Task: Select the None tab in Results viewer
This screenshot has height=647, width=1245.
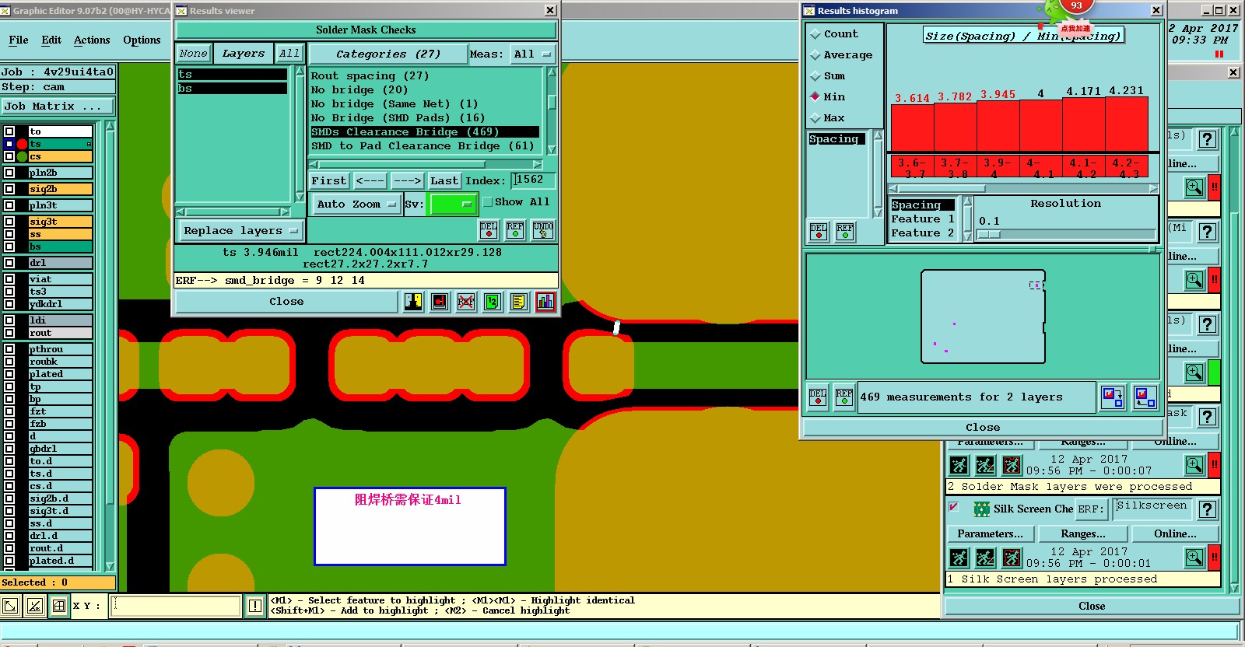Action: pos(193,54)
